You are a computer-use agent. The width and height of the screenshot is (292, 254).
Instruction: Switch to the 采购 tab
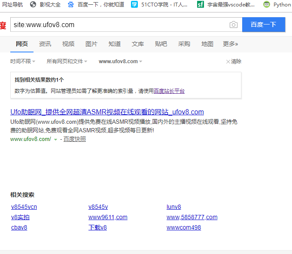pos(184,44)
